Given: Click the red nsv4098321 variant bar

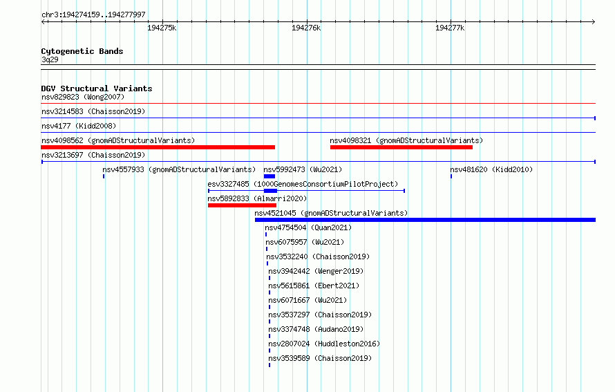Looking at the screenshot, I should [x=401, y=147].
